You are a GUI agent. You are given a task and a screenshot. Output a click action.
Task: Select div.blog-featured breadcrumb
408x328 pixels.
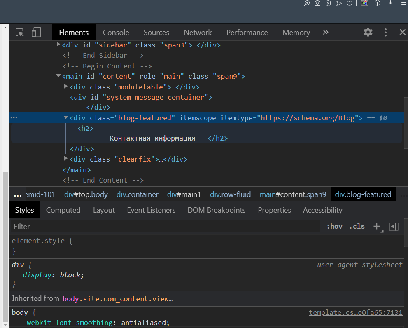pyautogui.click(x=363, y=194)
